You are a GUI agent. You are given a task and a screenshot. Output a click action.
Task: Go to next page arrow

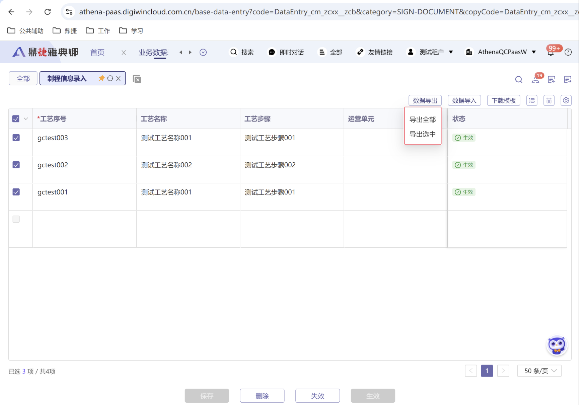point(503,371)
